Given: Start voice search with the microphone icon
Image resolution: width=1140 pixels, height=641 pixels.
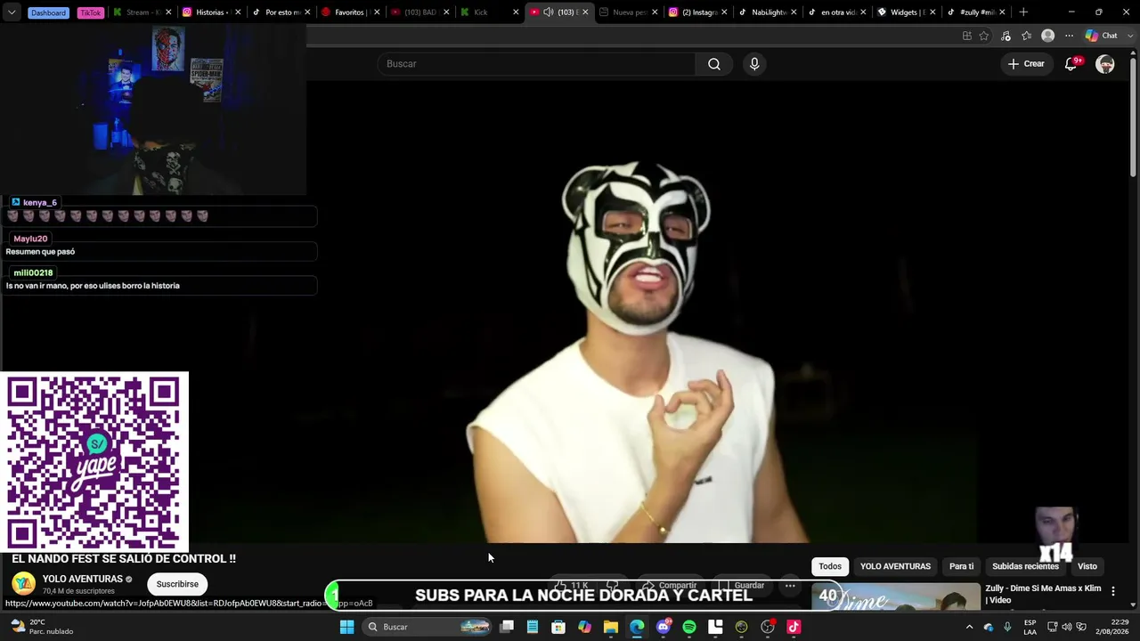Looking at the screenshot, I should [x=754, y=64].
